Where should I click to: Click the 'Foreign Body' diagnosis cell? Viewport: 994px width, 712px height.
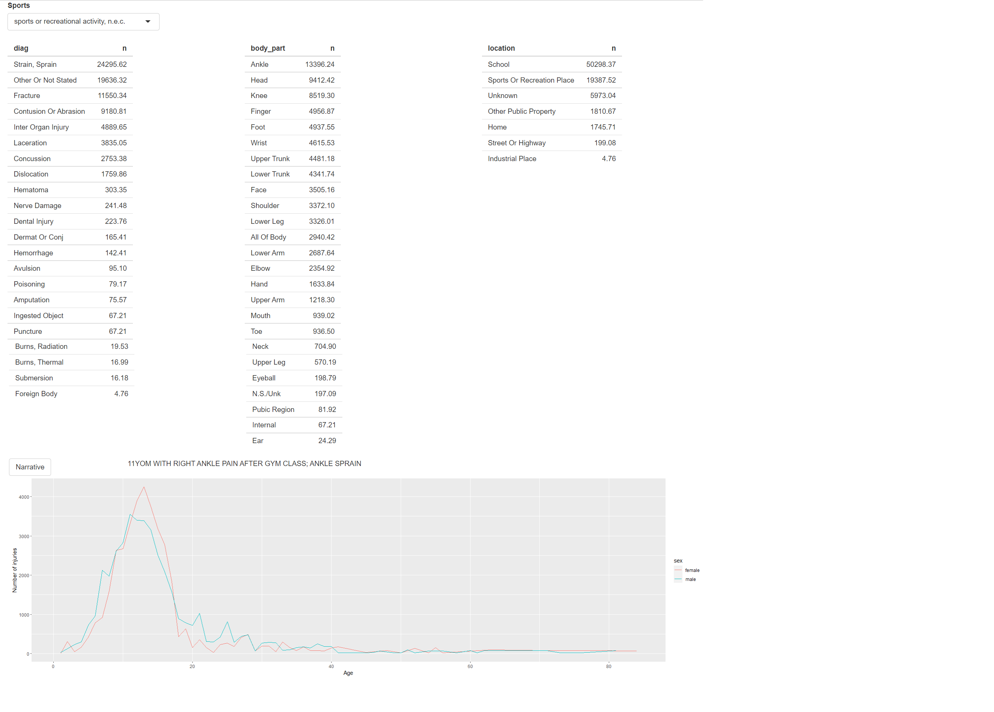tap(36, 394)
